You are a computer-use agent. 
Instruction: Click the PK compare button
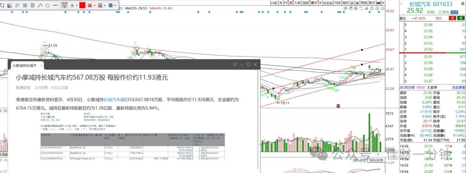coord(286,3)
